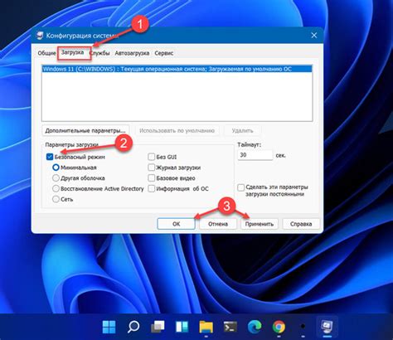393x340 pixels.
Task: Launch Google Chrome from taskbar
Action: (279, 327)
